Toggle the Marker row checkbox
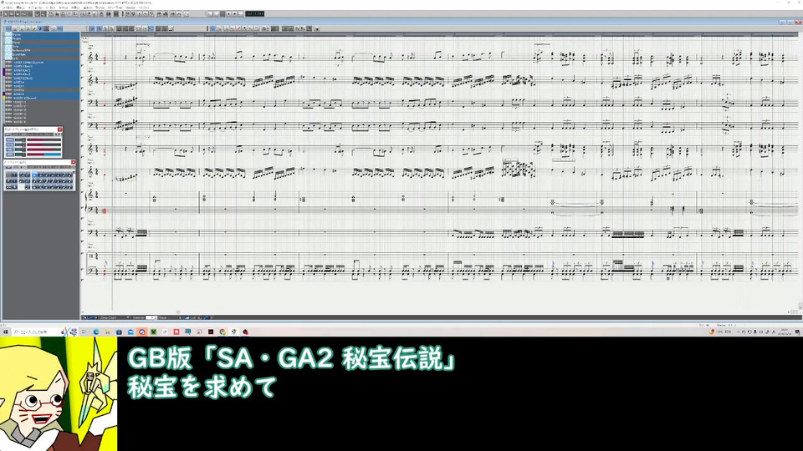This screenshot has height=451, width=803. 8,35
